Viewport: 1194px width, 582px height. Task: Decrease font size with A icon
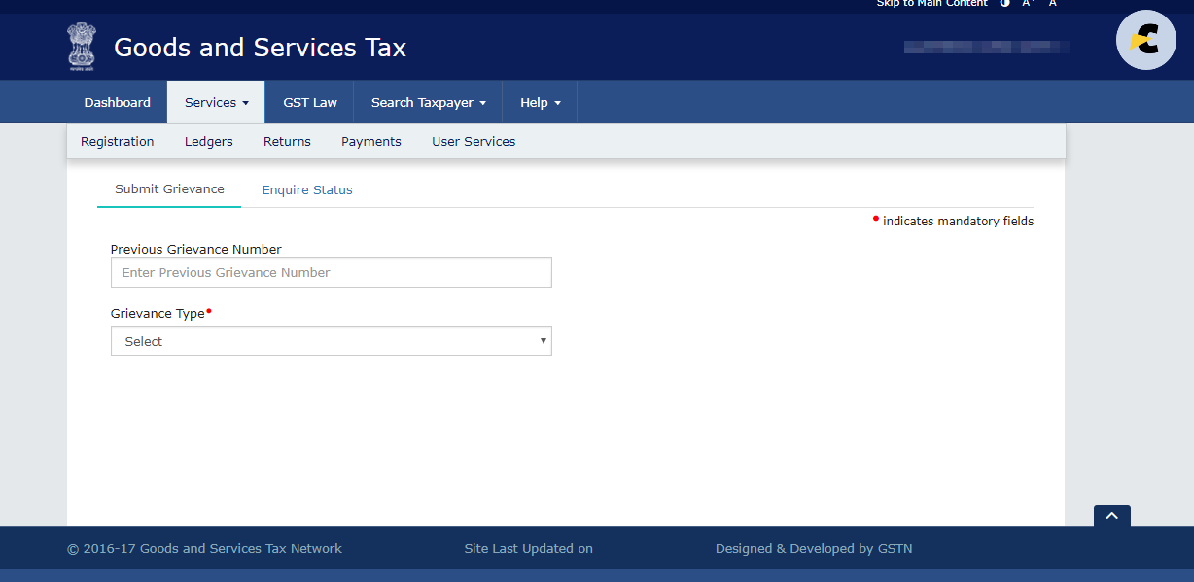pos(1052,4)
